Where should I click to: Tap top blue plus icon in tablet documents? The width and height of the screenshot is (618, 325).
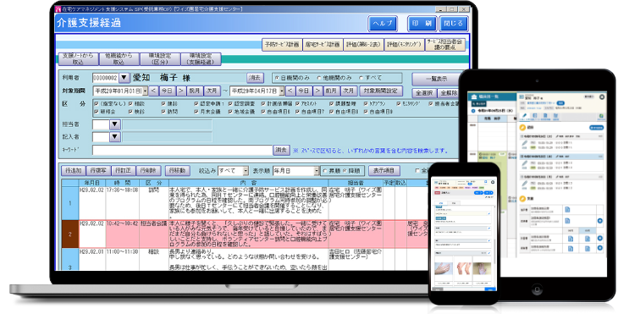point(600,221)
